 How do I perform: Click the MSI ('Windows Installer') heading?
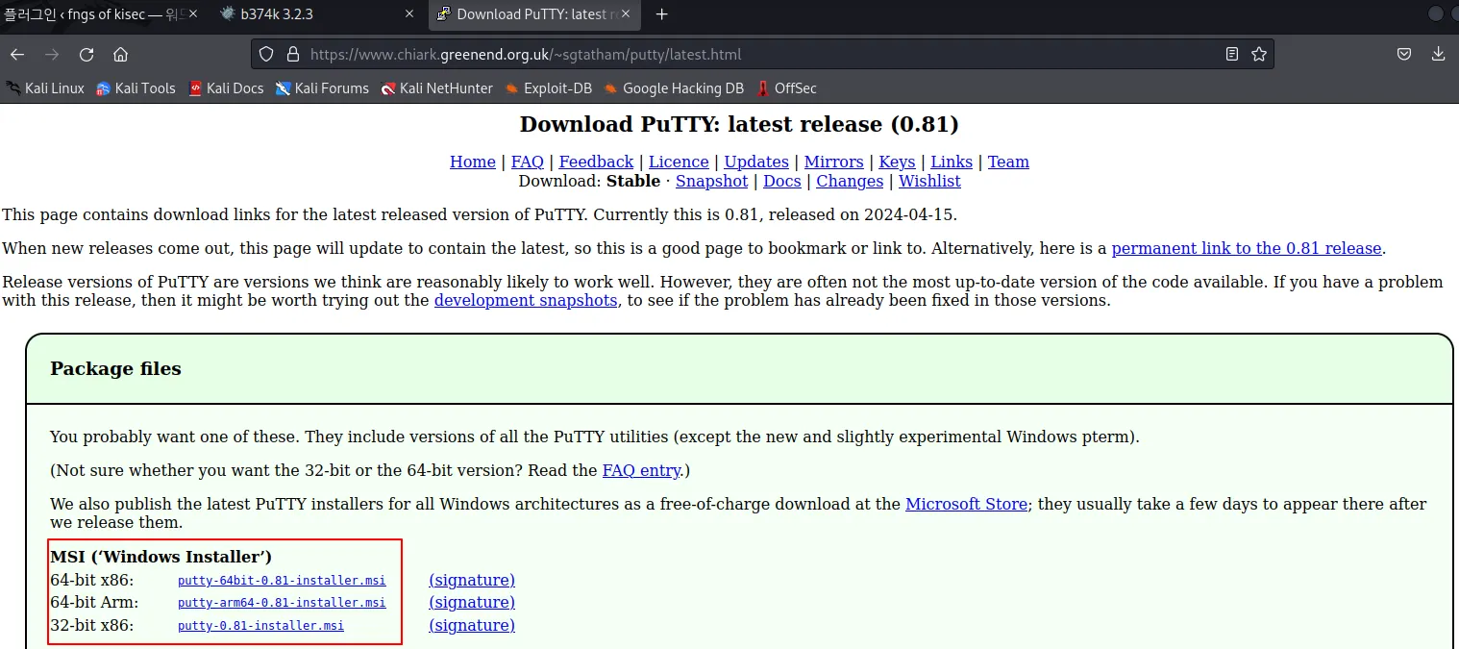pos(161,557)
